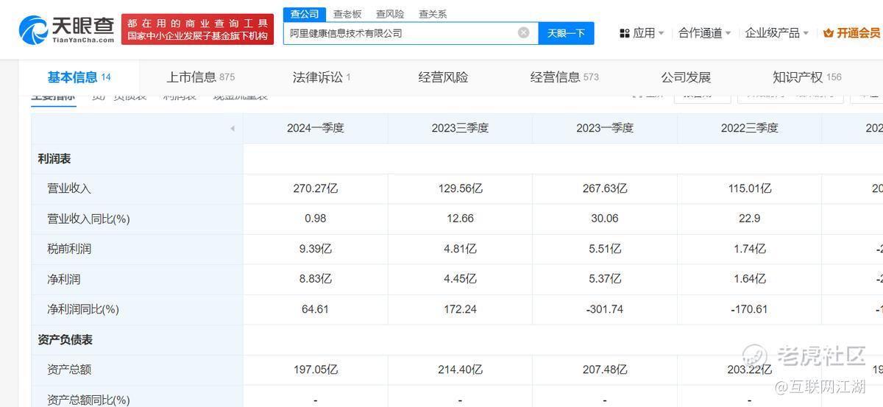Click the 214.40亿 total assets cell
Viewport: 883px width, 407px height.
tap(460, 369)
